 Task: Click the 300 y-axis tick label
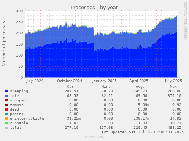19,11
